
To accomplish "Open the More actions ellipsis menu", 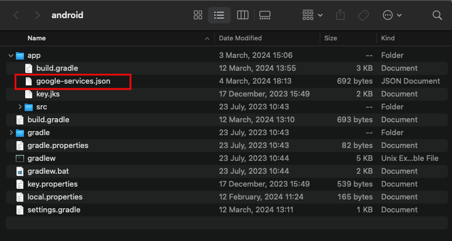I will [392, 15].
